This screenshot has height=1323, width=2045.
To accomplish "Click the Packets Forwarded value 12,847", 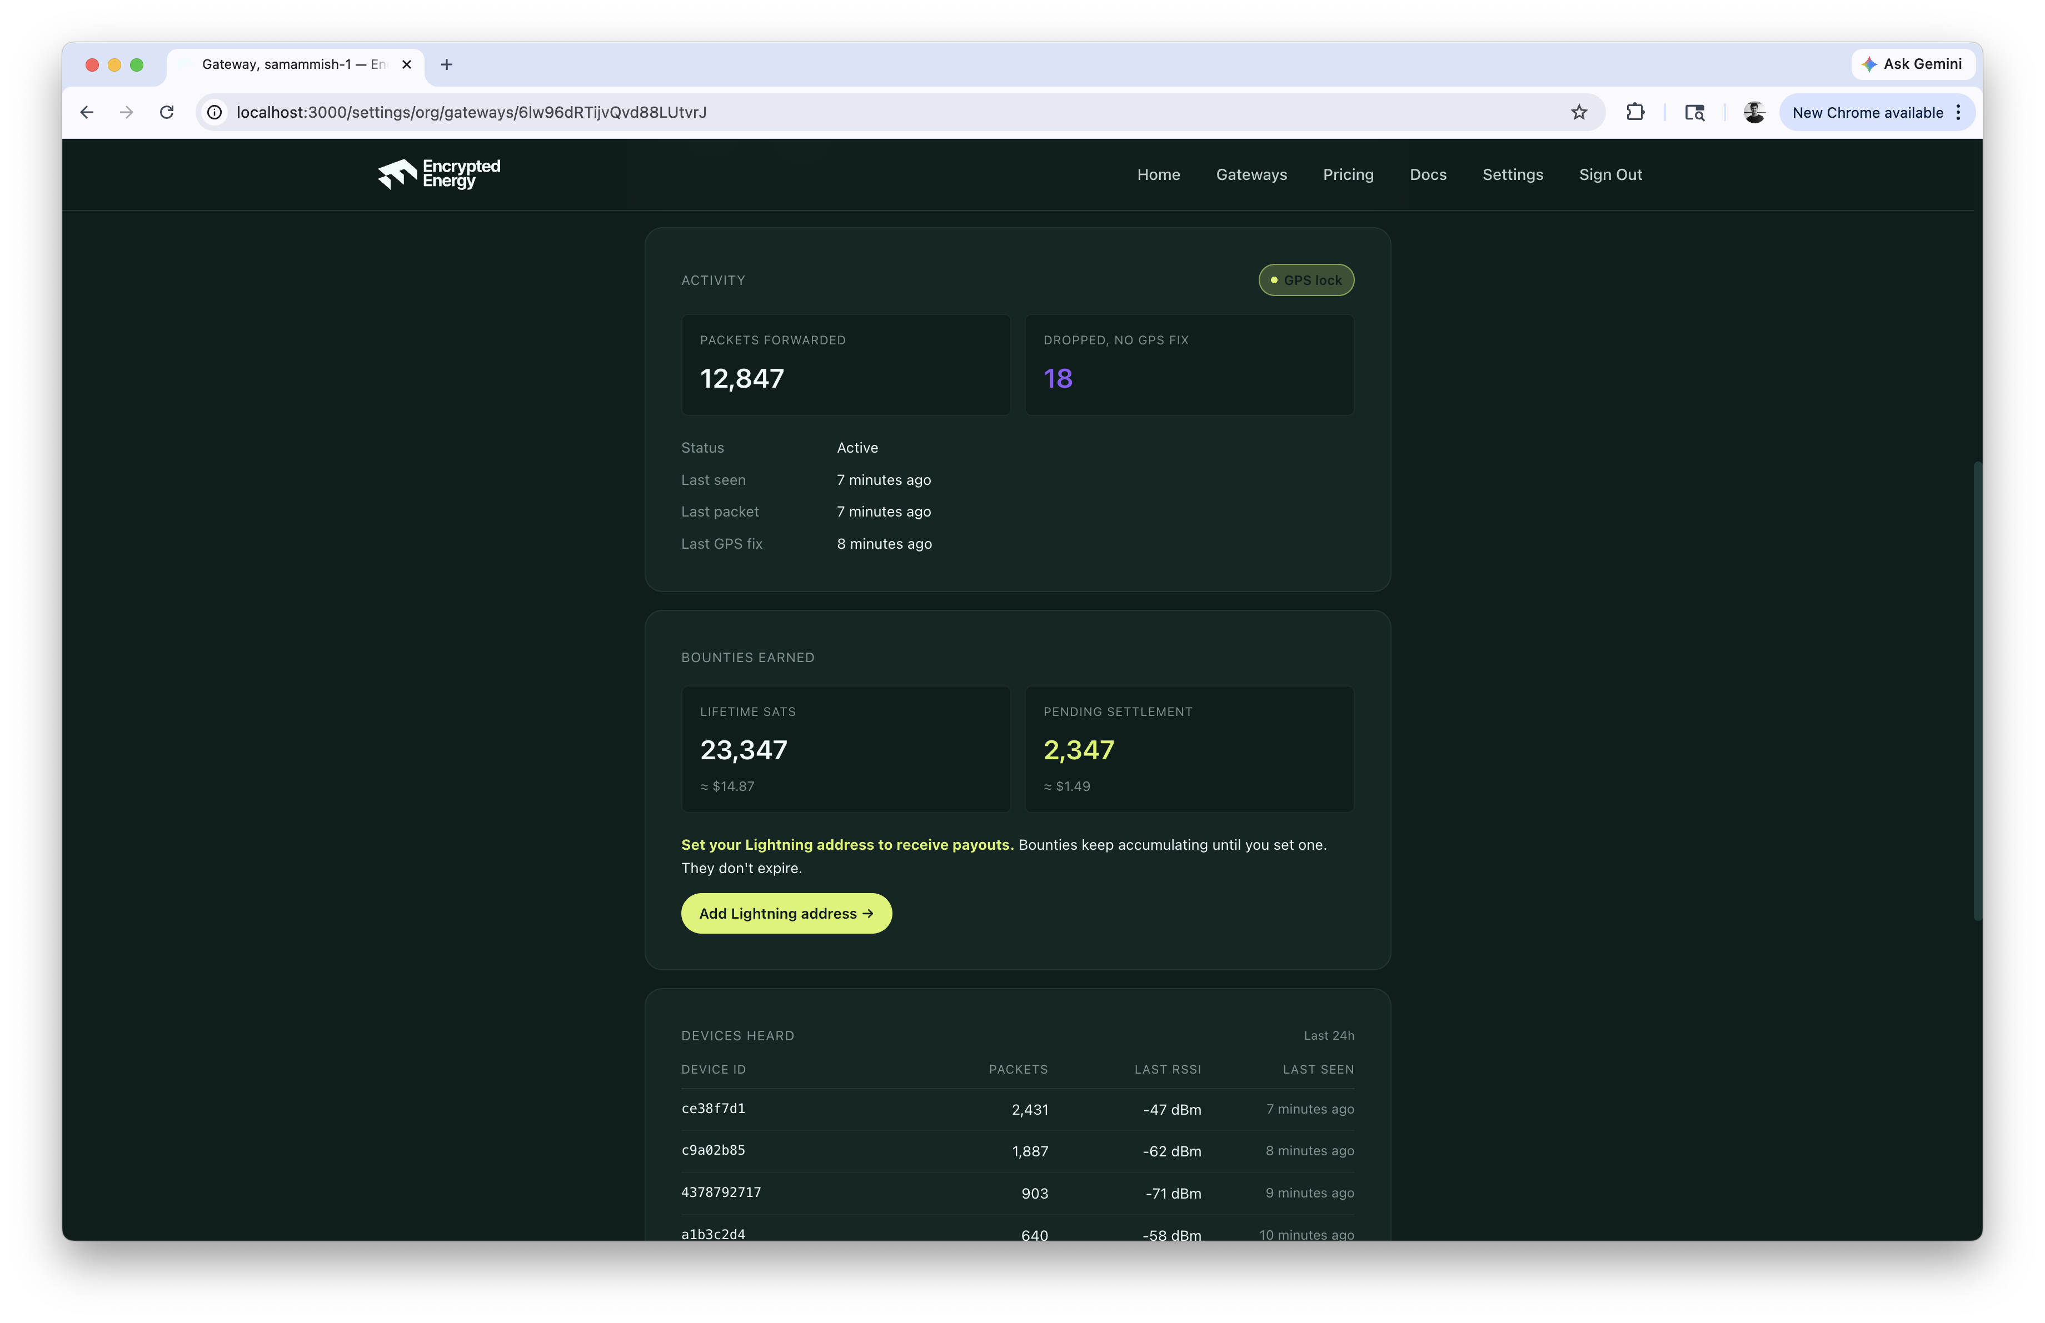I will [741, 379].
